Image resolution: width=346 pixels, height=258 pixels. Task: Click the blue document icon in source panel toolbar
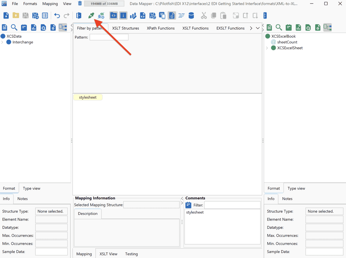tap(5, 27)
